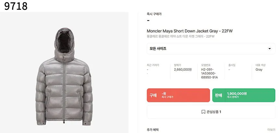The height and width of the screenshot is (133, 279).
Task: Click the Korean product name subtitle
Action: click(181, 36)
